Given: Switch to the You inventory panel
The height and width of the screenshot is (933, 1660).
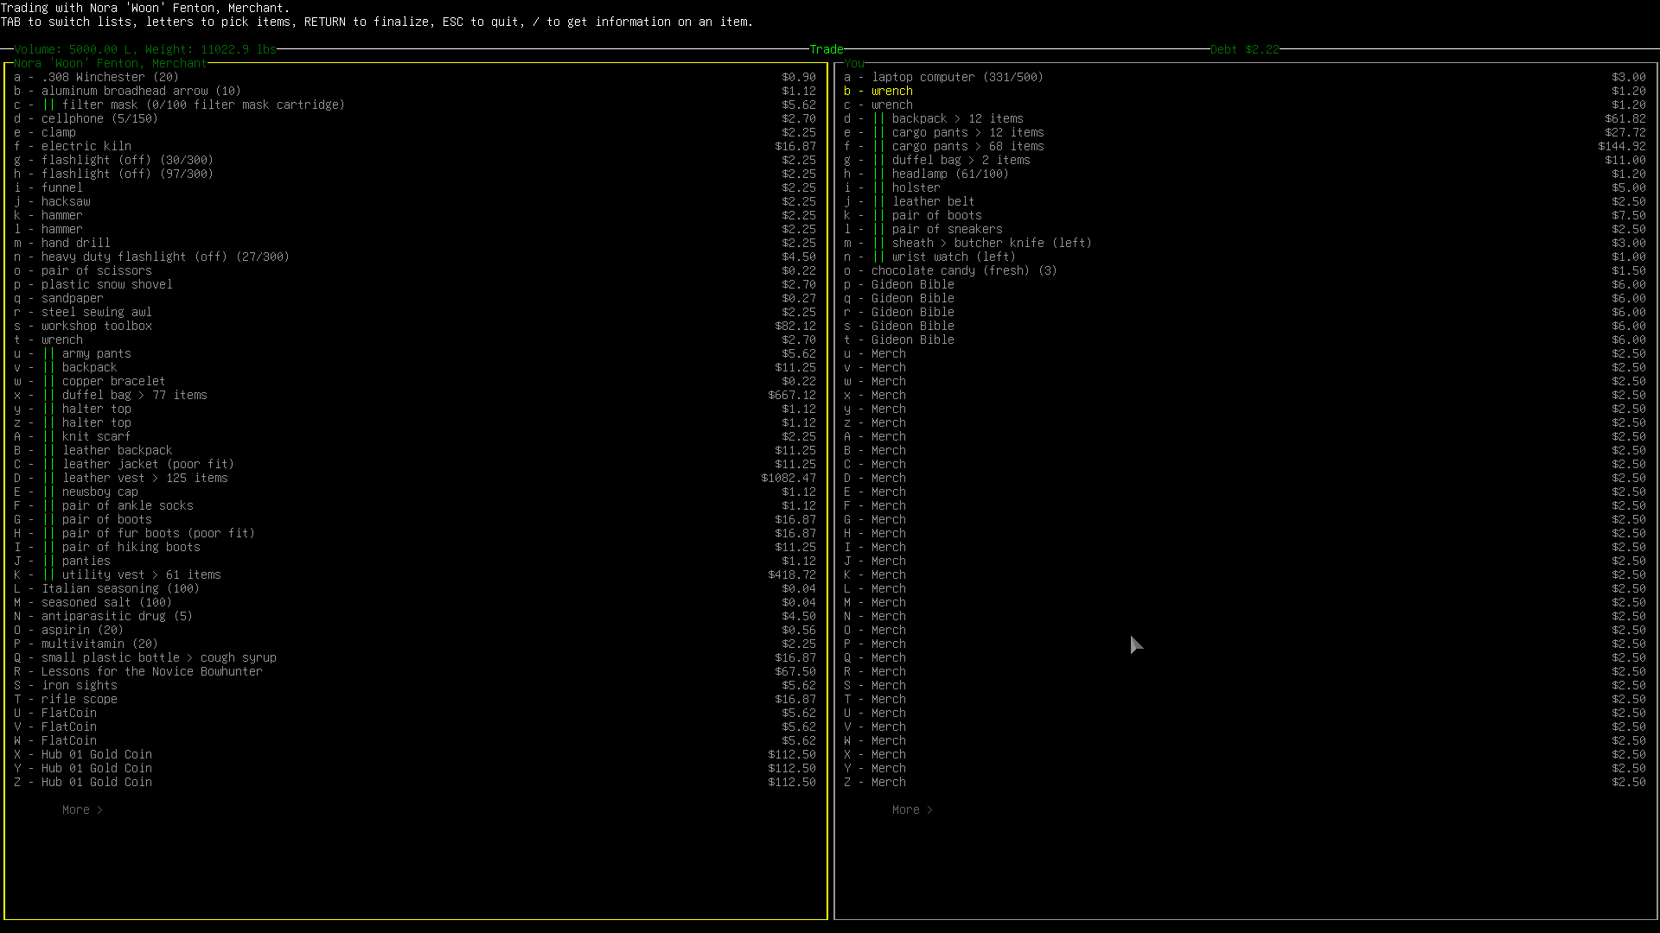Looking at the screenshot, I should tap(854, 63).
